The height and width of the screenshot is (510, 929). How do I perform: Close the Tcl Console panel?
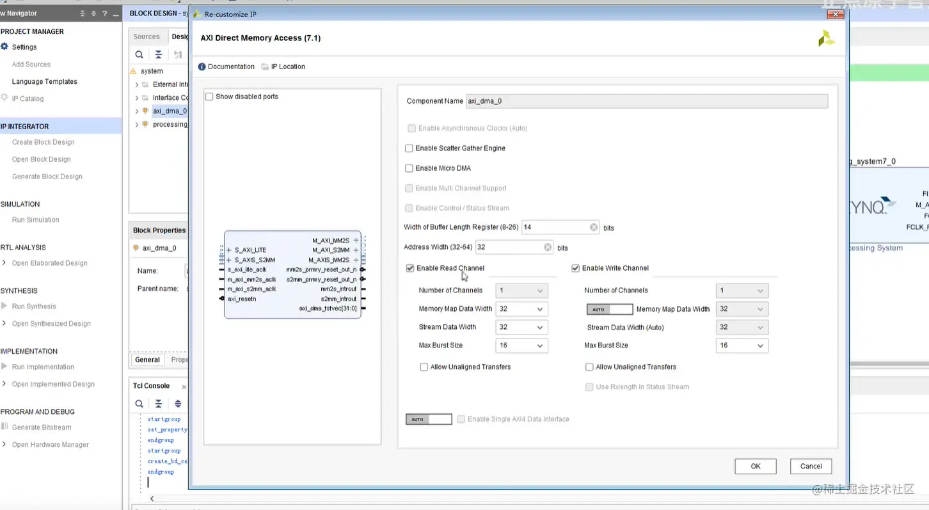click(184, 386)
